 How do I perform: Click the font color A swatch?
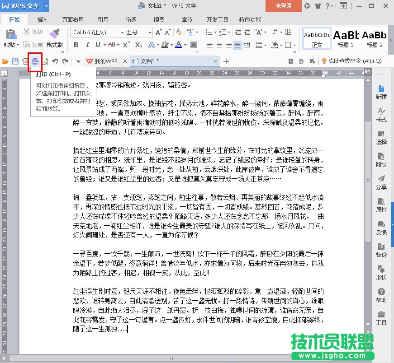point(179,45)
